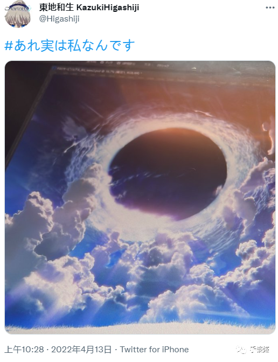Screen dimensions: 278x362
Task: Click the blue Photoshop file icon in photographed title bar
Action: pos(54,68)
